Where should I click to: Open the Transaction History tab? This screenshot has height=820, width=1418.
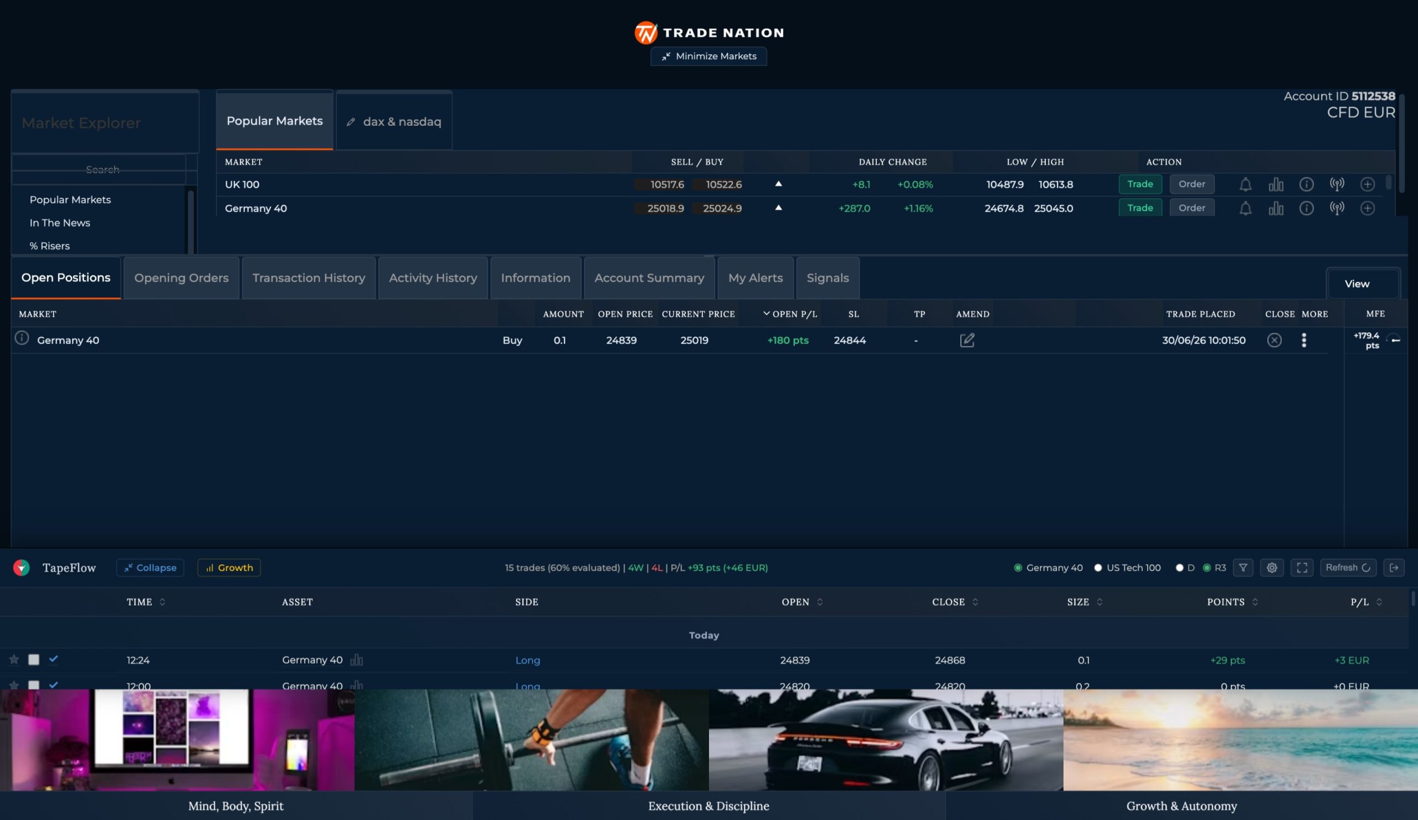[x=309, y=278]
